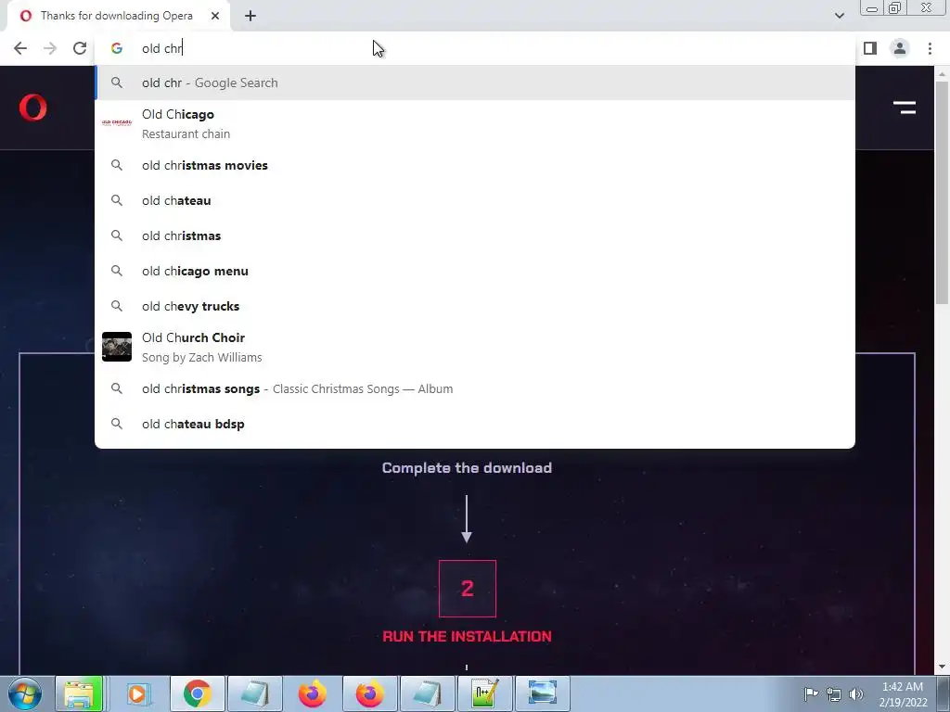Open second Firefox taskbar icon

(369, 693)
